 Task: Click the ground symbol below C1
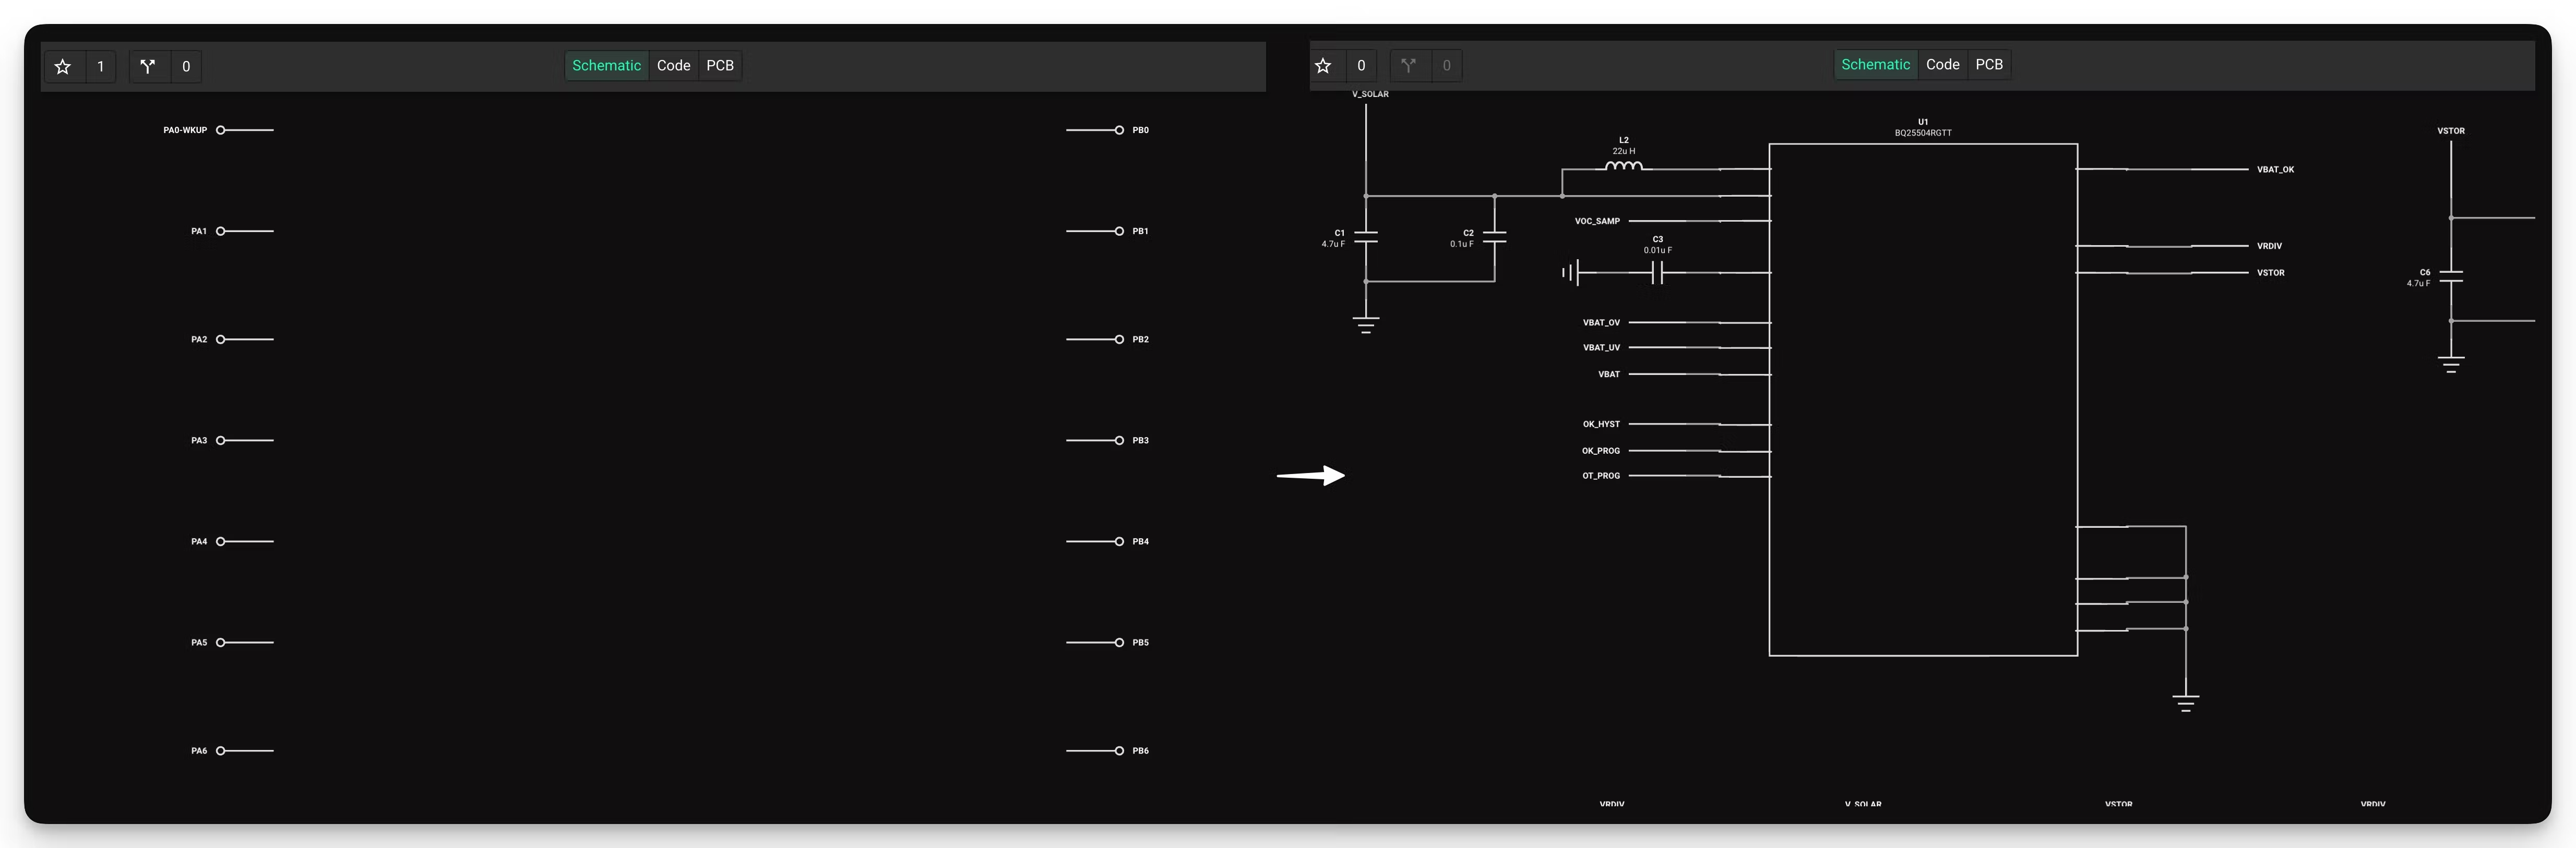1366,324
